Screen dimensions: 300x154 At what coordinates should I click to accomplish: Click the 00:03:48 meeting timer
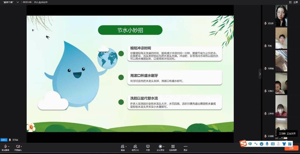(x=27, y=2)
